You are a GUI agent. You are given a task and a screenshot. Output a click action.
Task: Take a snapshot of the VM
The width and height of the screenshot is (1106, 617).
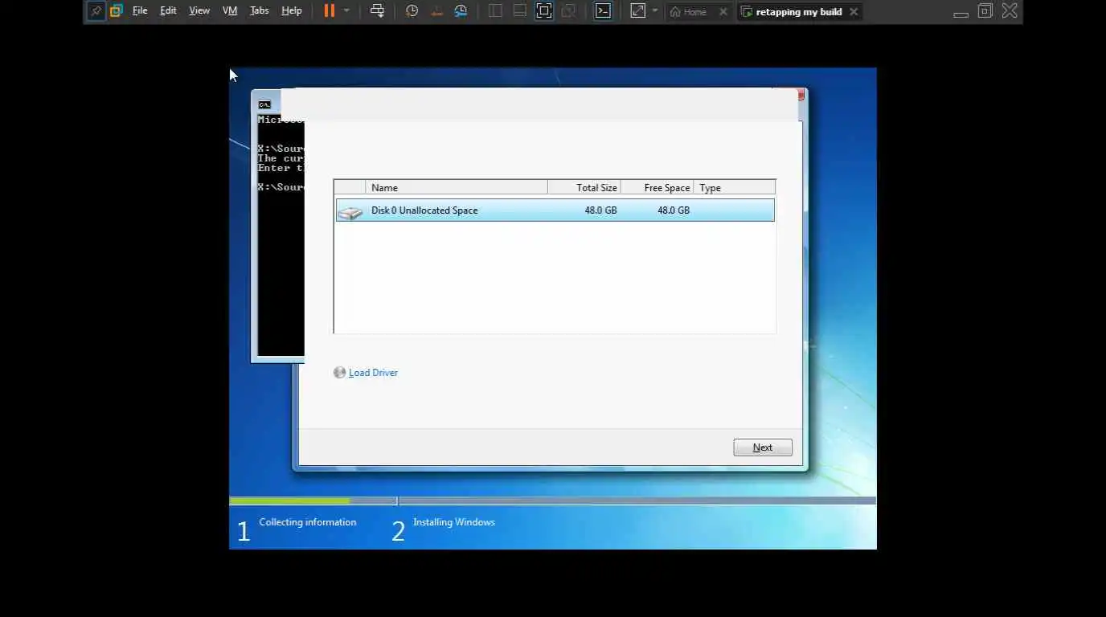(412, 11)
